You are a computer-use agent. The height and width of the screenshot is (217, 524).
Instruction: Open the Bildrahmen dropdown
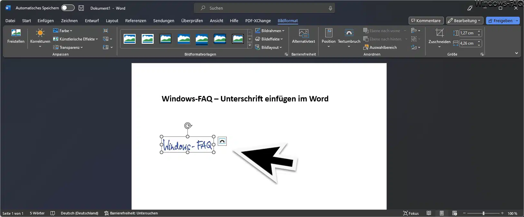(270, 30)
